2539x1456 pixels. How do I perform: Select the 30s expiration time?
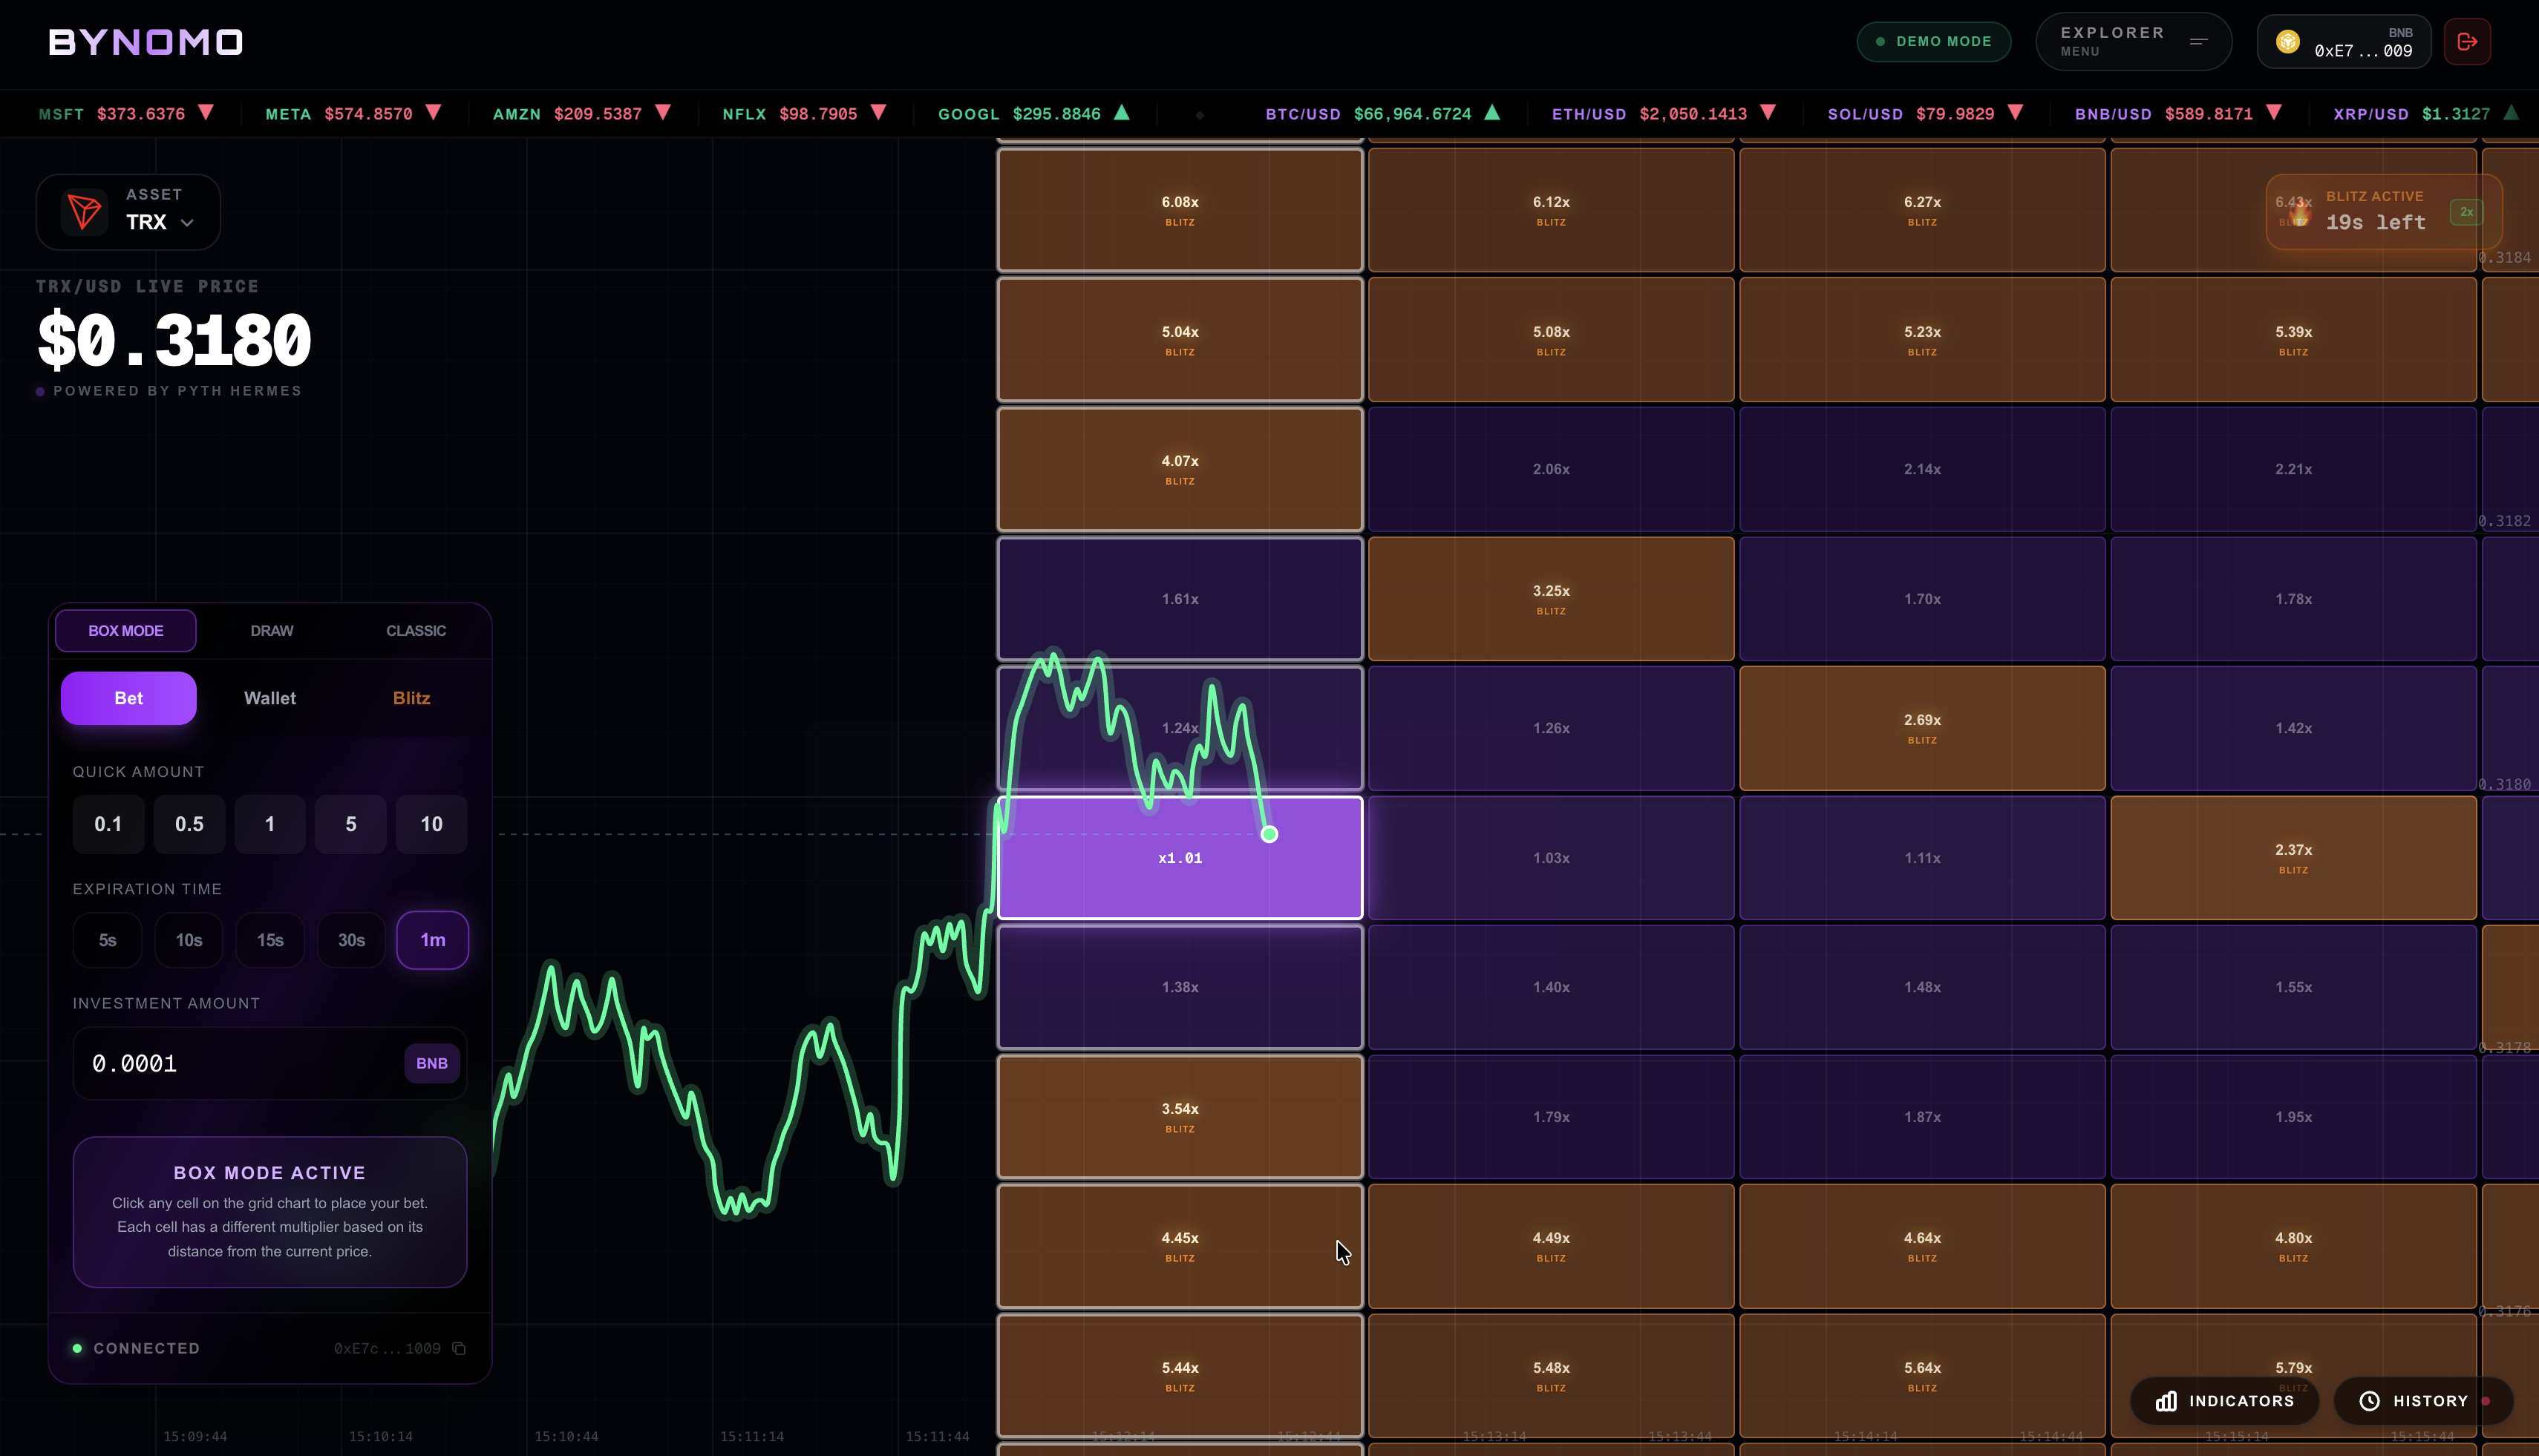pos(351,940)
